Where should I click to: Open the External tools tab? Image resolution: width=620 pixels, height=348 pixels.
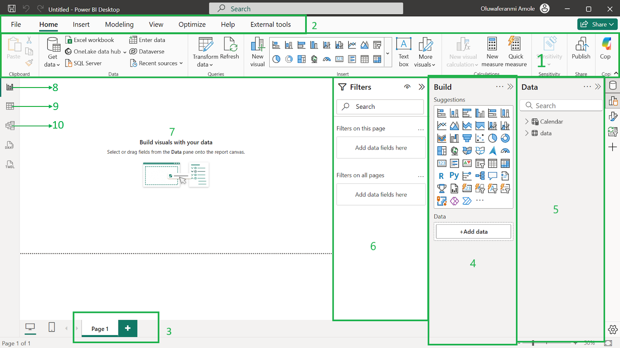click(270, 24)
